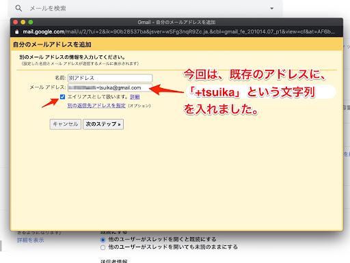The height and width of the screenshot is (263, 350).
Task: Click the 自分のメールアドレスを追加 heading text
Action: point(52,44)
